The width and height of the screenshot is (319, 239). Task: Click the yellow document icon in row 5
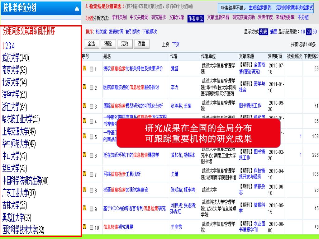85,136
